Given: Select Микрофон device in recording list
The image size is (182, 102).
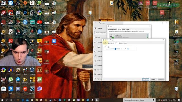Looking at the screenshot, I should click(x=129, y=36).
